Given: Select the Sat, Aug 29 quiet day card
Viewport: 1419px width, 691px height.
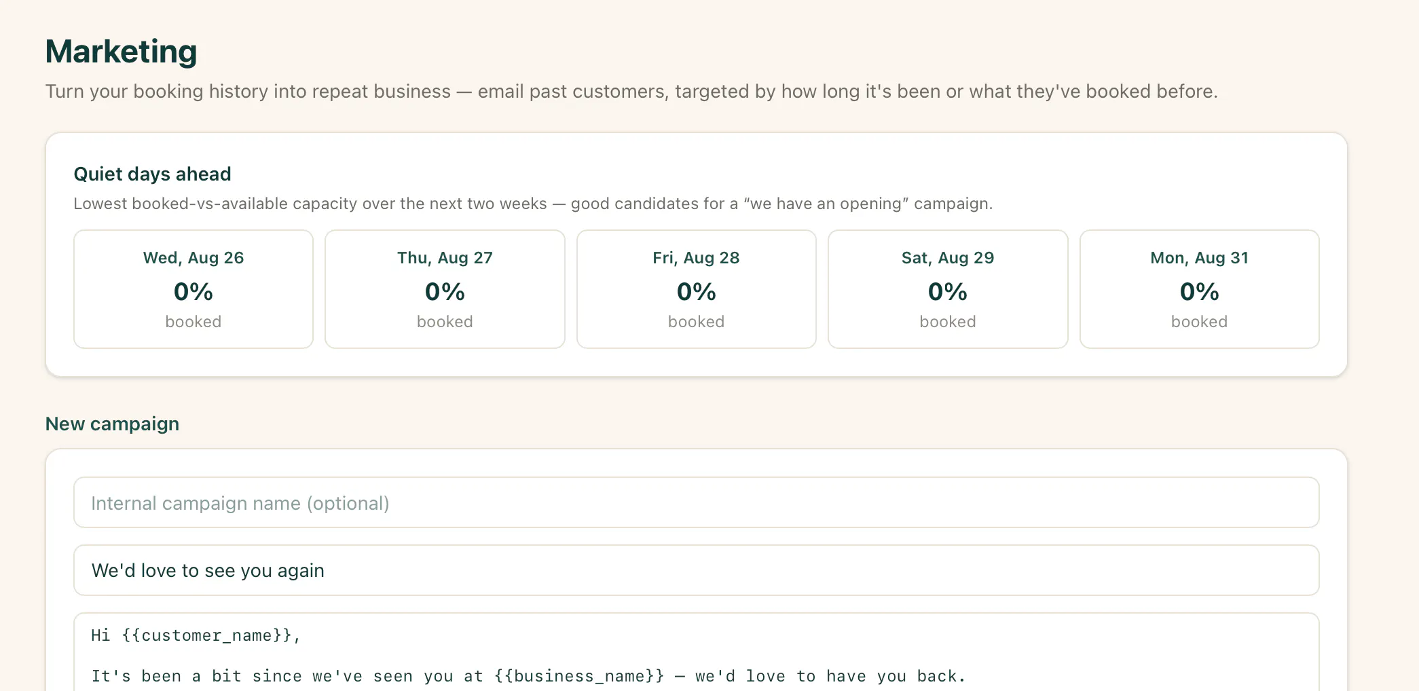Looking at the screenshot, I should coord(948,289).
